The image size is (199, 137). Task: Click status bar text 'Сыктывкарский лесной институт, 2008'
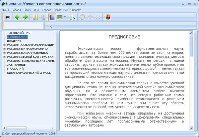(30, 134)
